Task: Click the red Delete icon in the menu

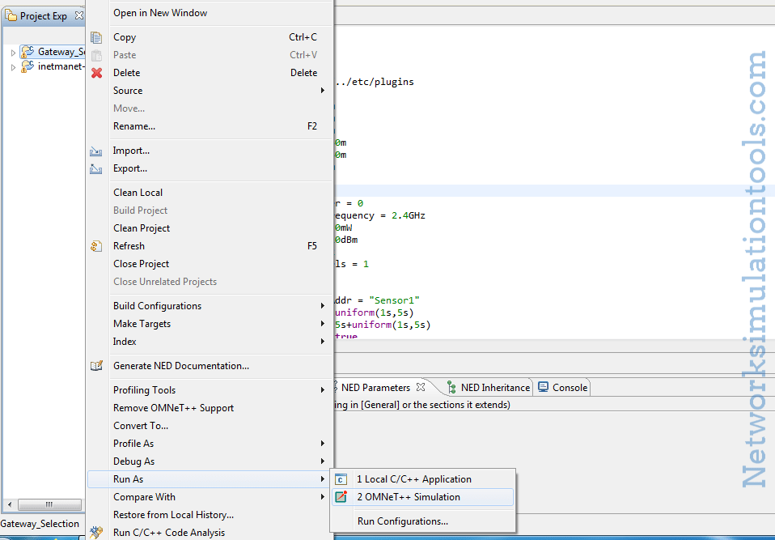Action: point(97,72)
